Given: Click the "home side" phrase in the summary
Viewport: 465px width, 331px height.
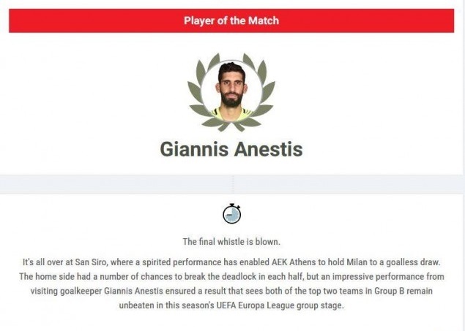Looking at the screenshot, I should (x=57, y=276).
